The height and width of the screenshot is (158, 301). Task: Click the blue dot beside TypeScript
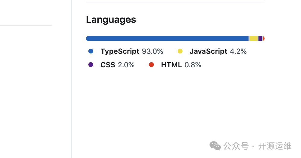91,51
